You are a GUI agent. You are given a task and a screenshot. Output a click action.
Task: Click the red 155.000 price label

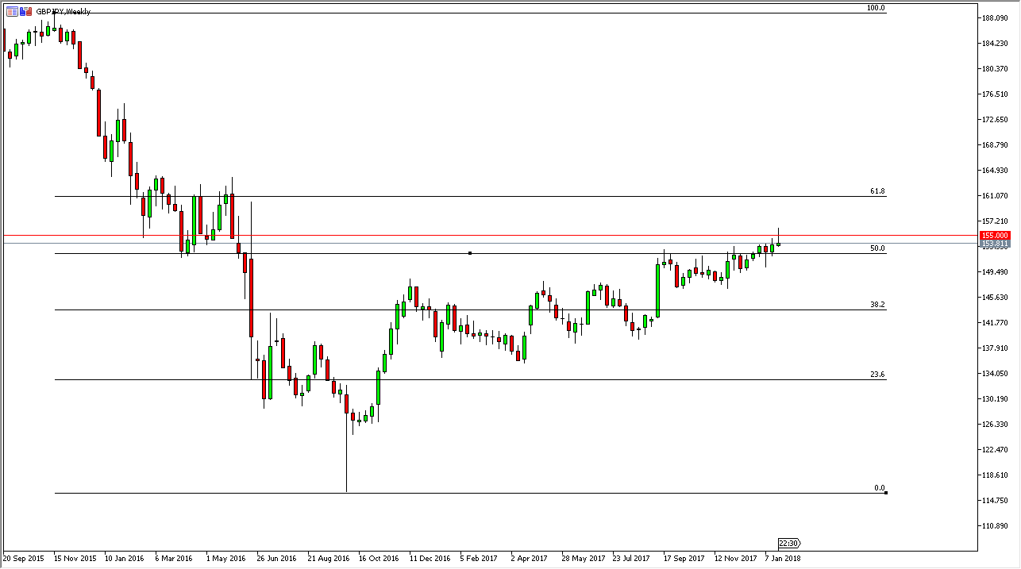pos(995,236)
